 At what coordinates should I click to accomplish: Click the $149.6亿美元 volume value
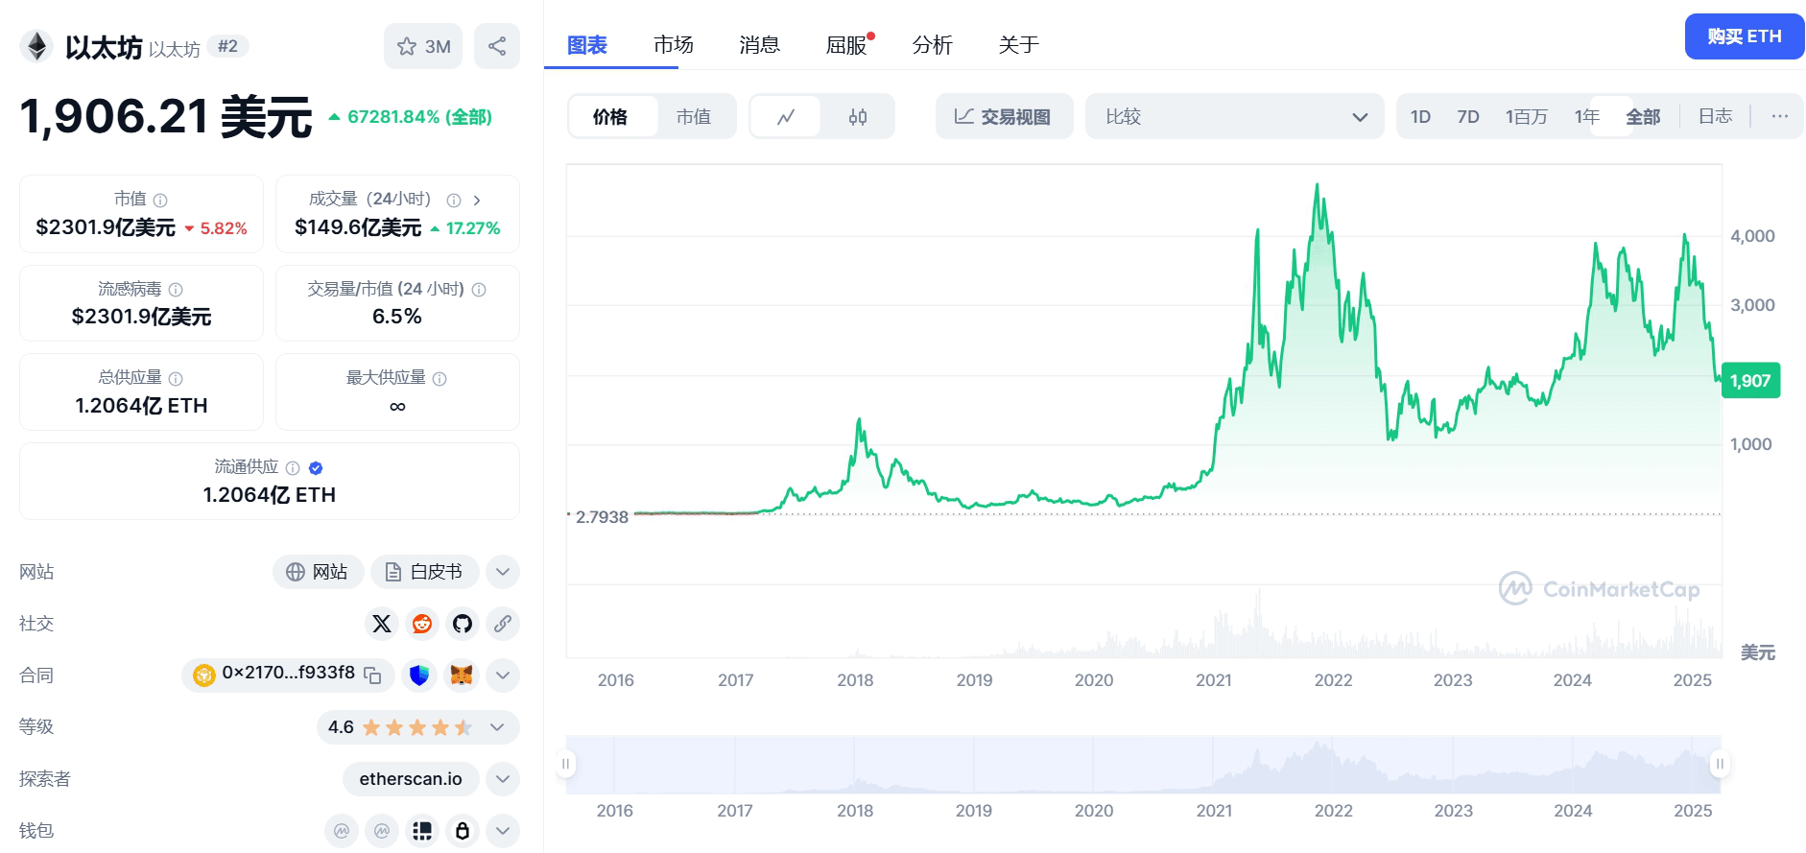pos(358,227)
